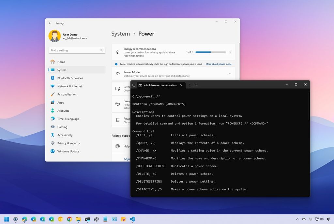
Task: Click the Energy recommendations progress bar
Action: coord(210,52)
